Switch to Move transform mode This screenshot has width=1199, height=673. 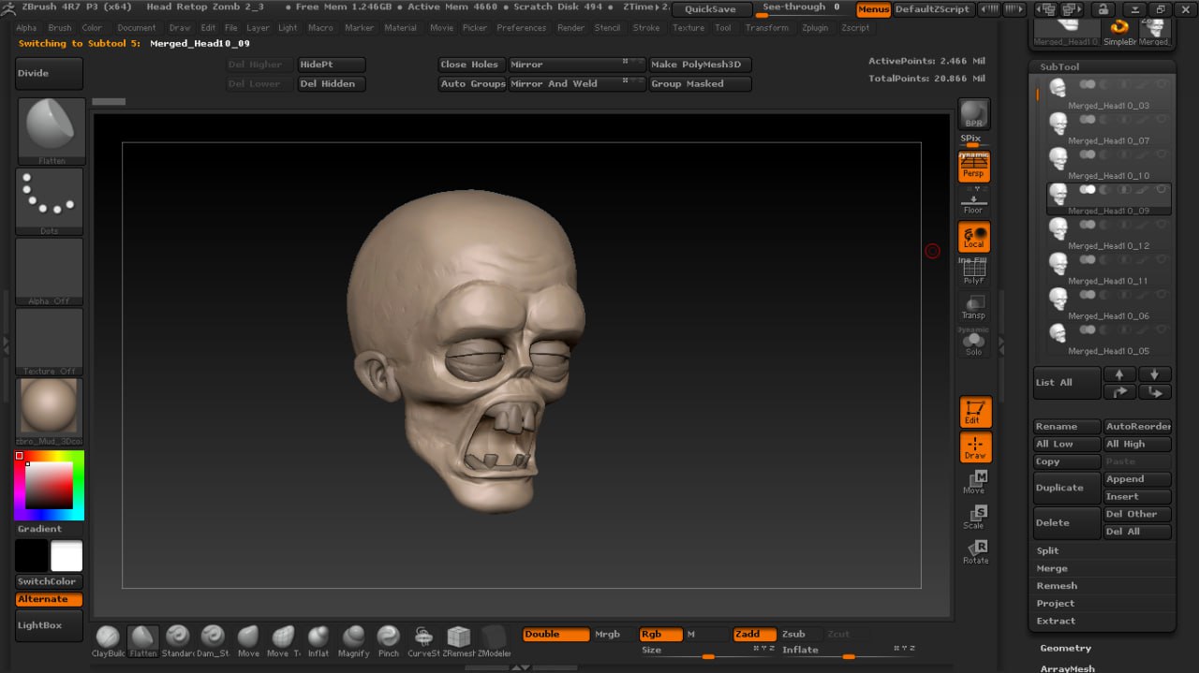(x=974, y=482)
